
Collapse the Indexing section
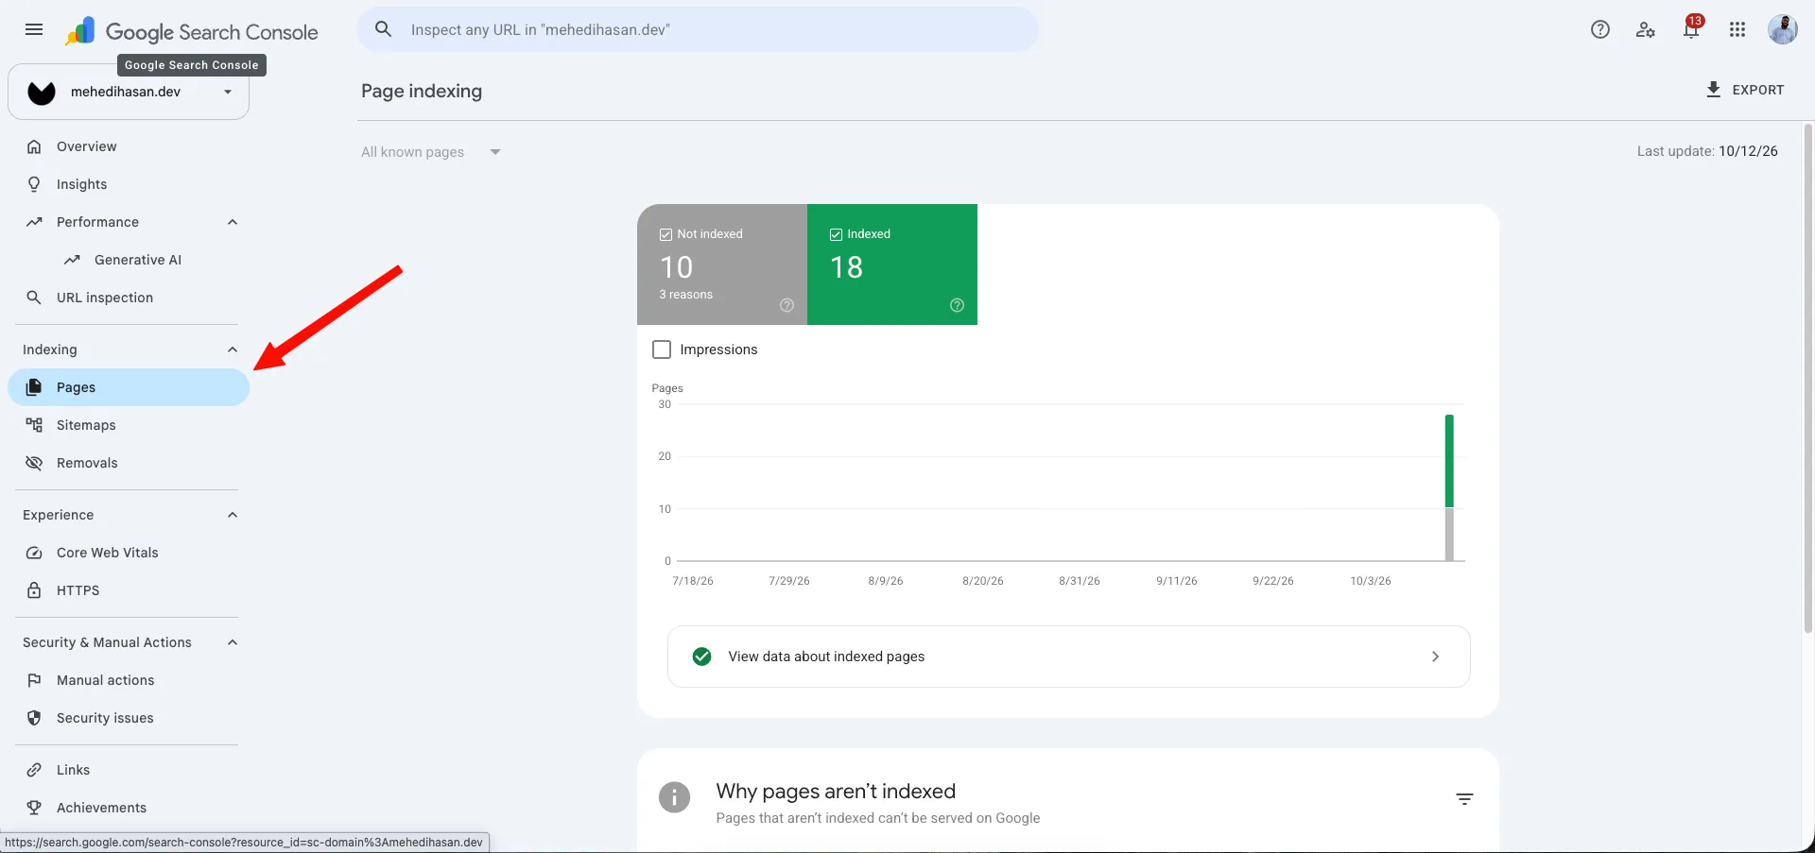point(233,350)
